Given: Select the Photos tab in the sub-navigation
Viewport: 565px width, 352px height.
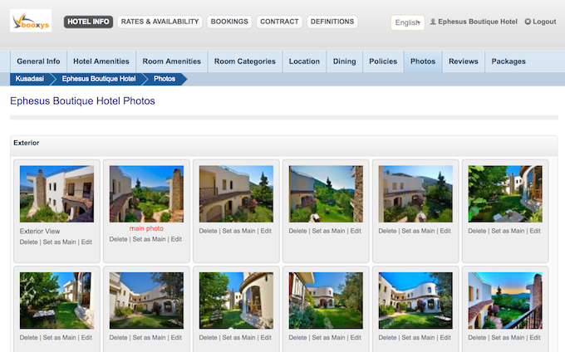Looking at the screenshot, I should click(x=423, y=61).
